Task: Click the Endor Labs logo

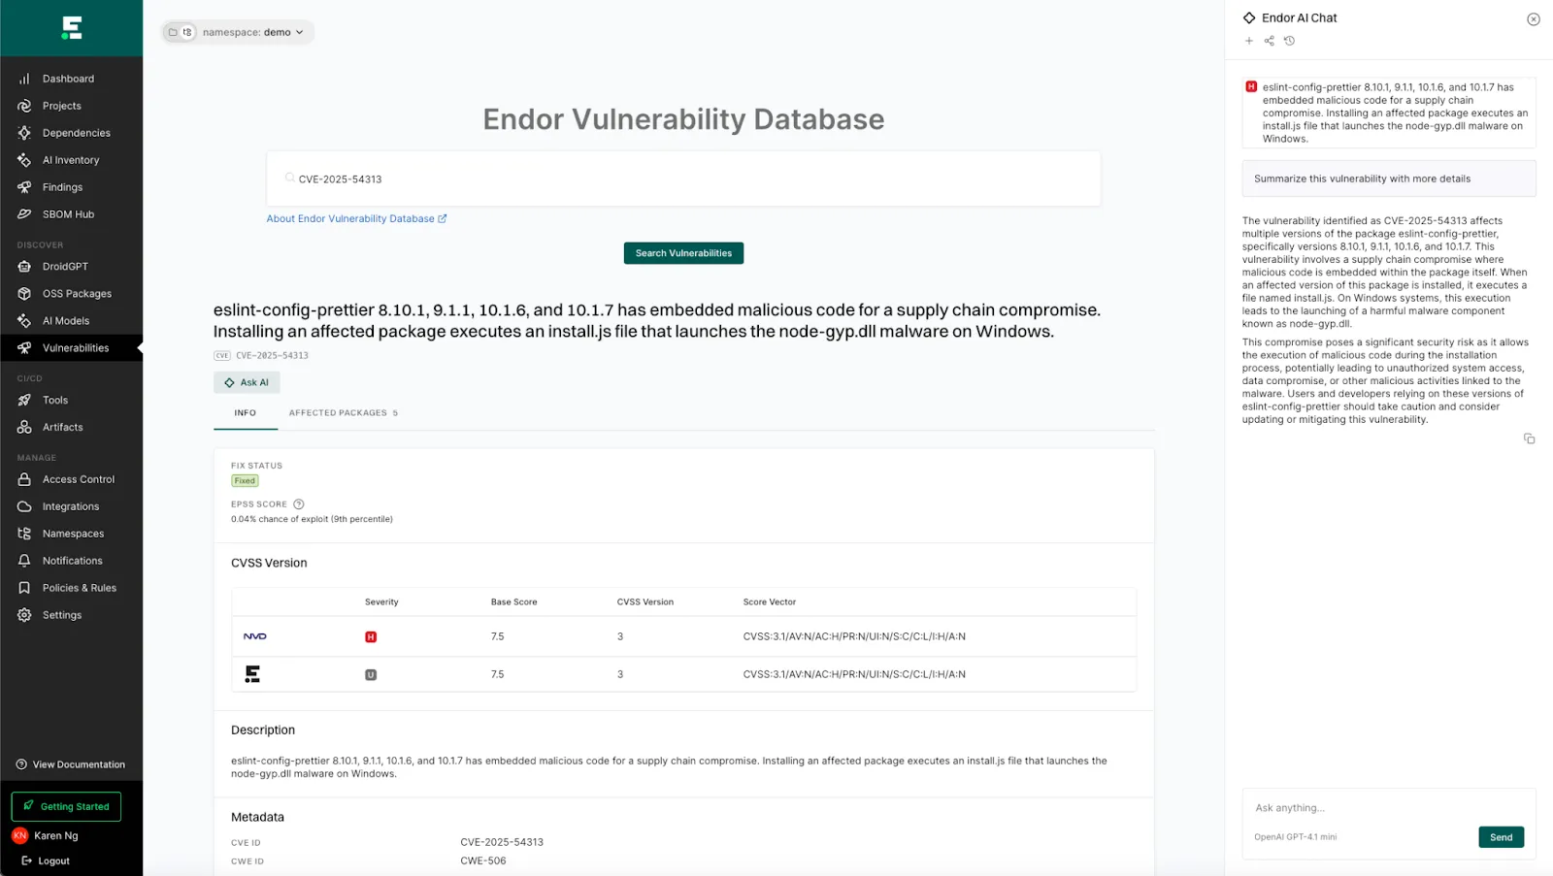Action: coord(72,28)
